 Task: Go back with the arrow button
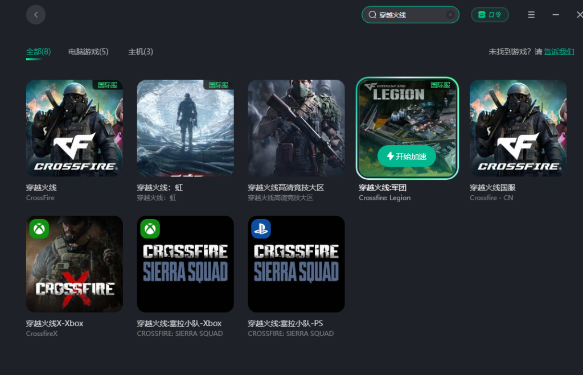pyautogui.click(x=36, y=15)
